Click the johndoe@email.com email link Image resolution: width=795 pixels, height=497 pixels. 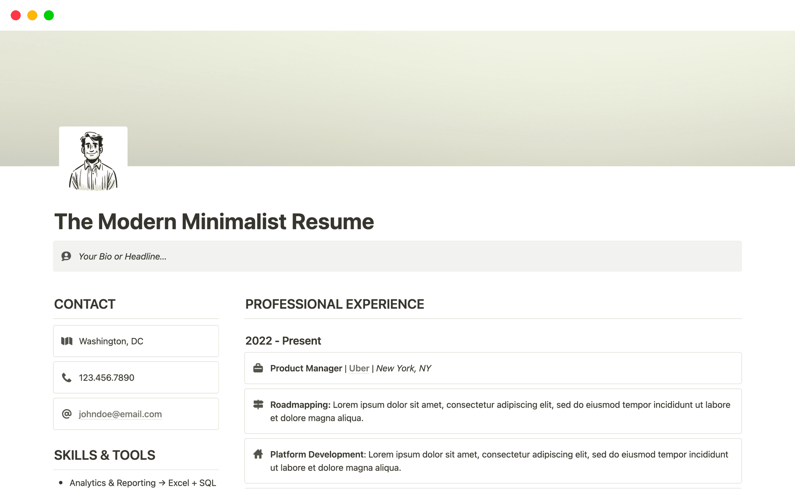(120, 414)
